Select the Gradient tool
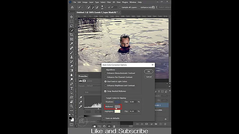Screen dimensions: 239x134 coord(71,70)
